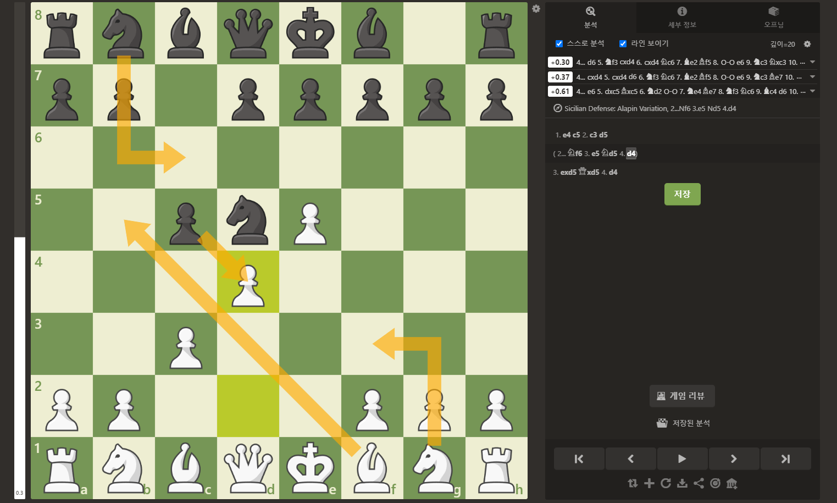Select the white bishop on f1
The height and width of the screenshot is (503, 837).
tap(372, 468)
